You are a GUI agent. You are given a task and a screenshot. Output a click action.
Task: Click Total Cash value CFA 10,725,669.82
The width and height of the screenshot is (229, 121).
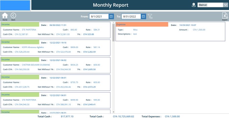pyautogui.click(x=123, y=117)
